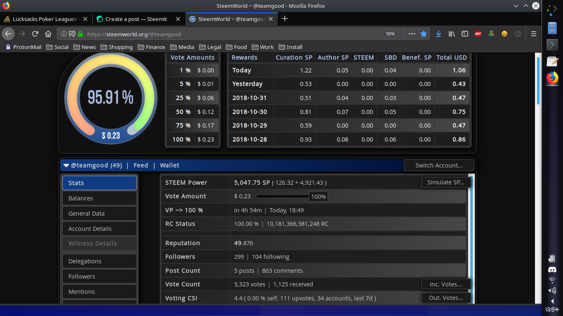Open Discord from the system tray
The height and width of the screenshot is (316, 563).
coord(552,270)
